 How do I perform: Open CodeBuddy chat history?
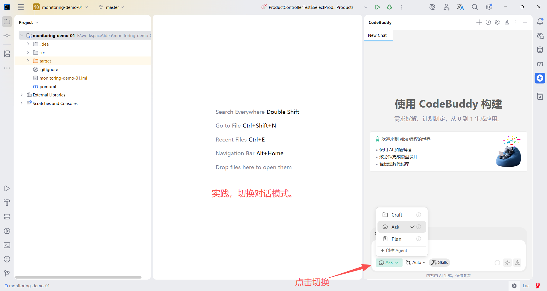[x=488, y=22]
